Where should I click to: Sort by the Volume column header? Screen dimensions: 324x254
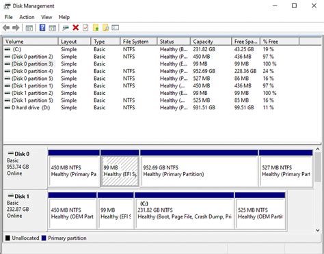[x=31, y=42]
